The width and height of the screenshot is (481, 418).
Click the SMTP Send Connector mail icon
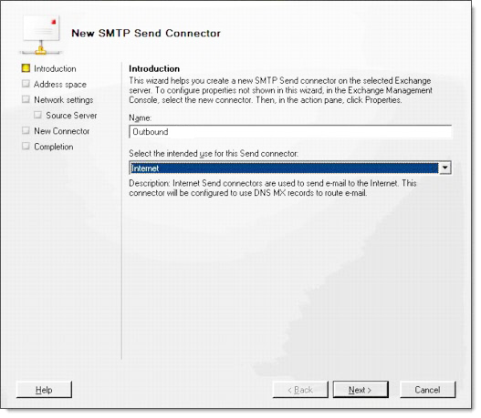tap(41, 36)
